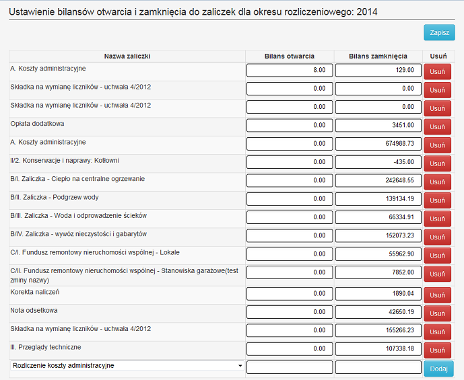The height and width of the screenshot is (380, 464).
Task: Click the Dodaj button to add entry
Action: tap(438, 369)
